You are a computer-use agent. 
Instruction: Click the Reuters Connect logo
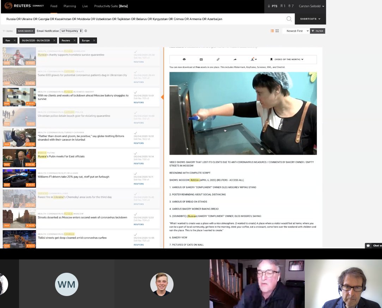(24, 6)
